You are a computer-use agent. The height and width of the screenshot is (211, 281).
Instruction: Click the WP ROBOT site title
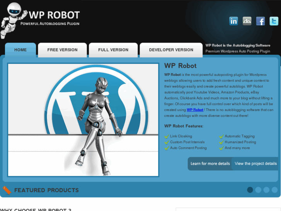pyautogui.click(x=54, y=15)
